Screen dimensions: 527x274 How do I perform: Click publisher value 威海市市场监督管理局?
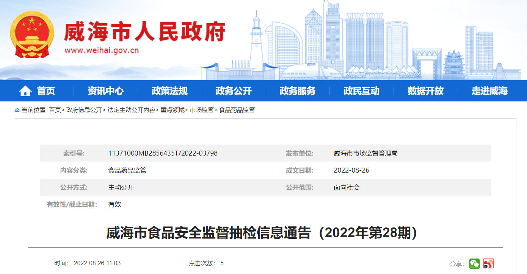coord(365,153)
